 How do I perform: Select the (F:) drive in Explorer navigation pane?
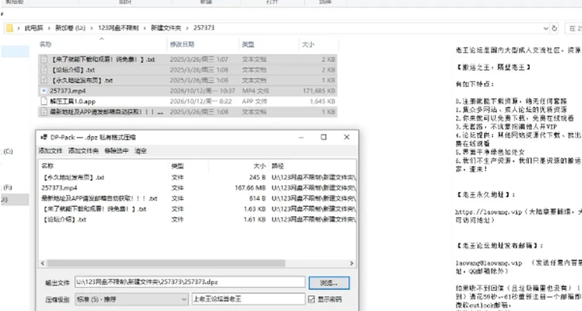point(7,188)
